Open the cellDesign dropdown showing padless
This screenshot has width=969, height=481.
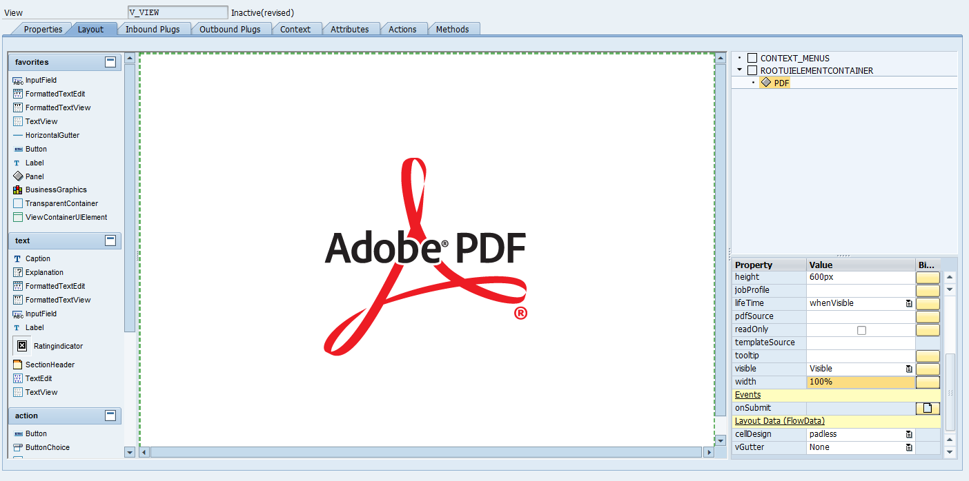[908, 434]
